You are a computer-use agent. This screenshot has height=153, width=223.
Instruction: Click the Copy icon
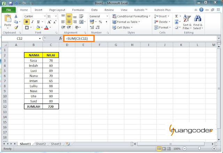pyautogui.click(x=16, y=22)
